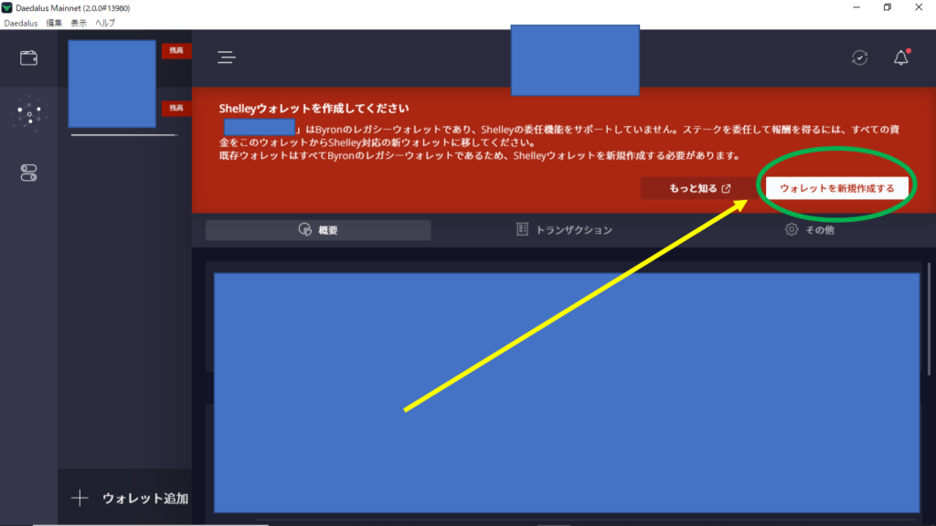Click the gear icon on その他 tab
This screenshot has width=936, height=526.
click(x=791, y=229)
